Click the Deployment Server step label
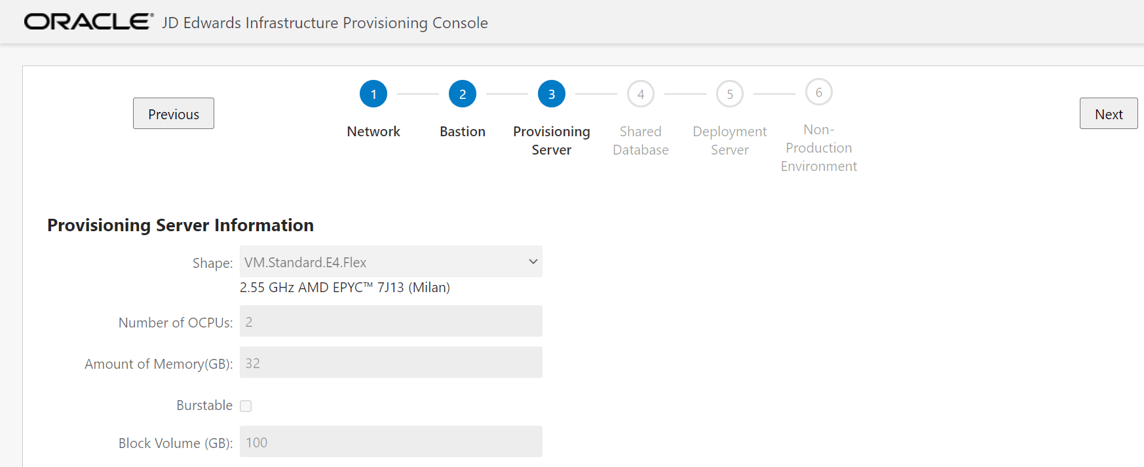Image resolution: width=1144 pixels, height=467 pixels. click(730, 141)
